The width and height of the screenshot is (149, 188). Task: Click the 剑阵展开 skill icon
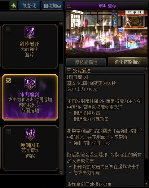coord(30,32)
